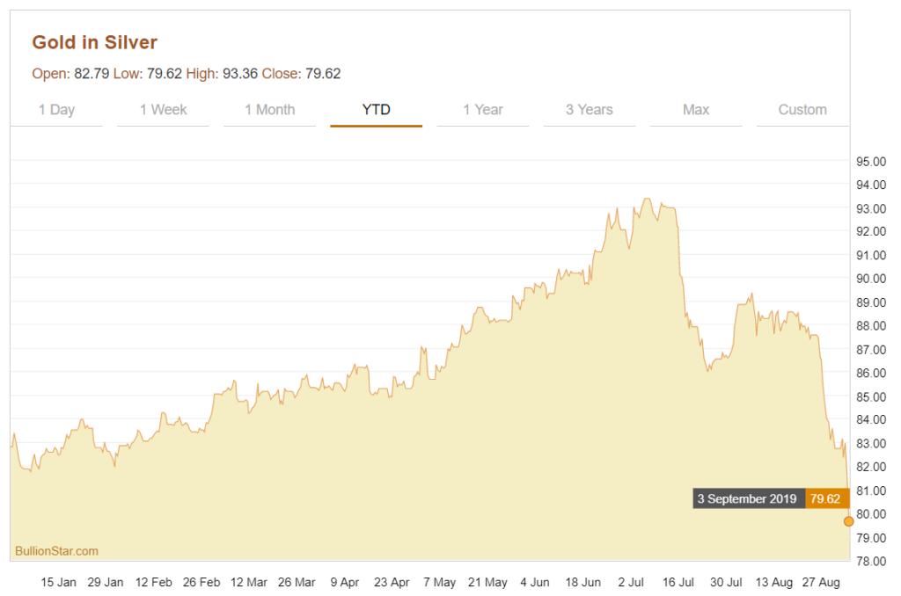Click the 21 May date label
Viewport: 901px width, 596px height.
pyautogui.click(x=487, y=582)
